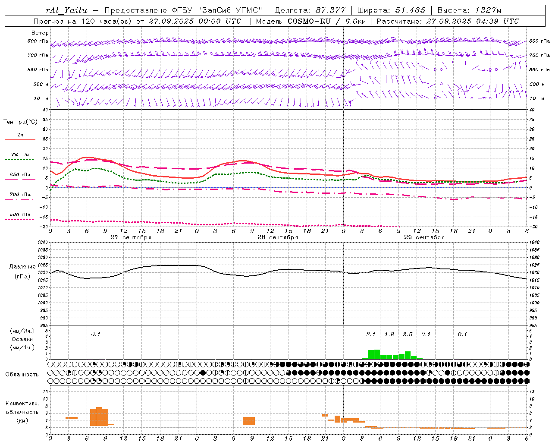552x442 pixels.
Task: Click the "Облачность" cloud cover label
Action: pos(22,375)
